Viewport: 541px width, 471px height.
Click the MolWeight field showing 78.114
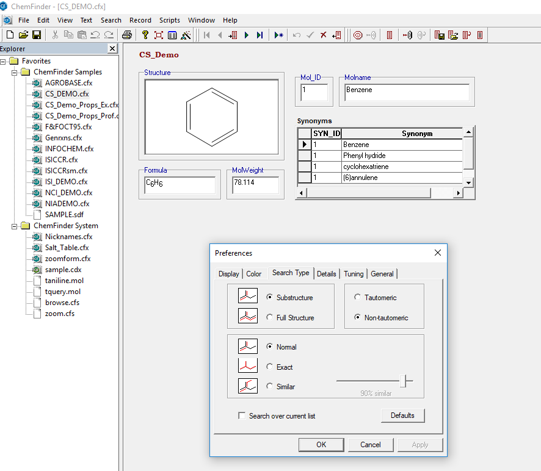[256, 185]
